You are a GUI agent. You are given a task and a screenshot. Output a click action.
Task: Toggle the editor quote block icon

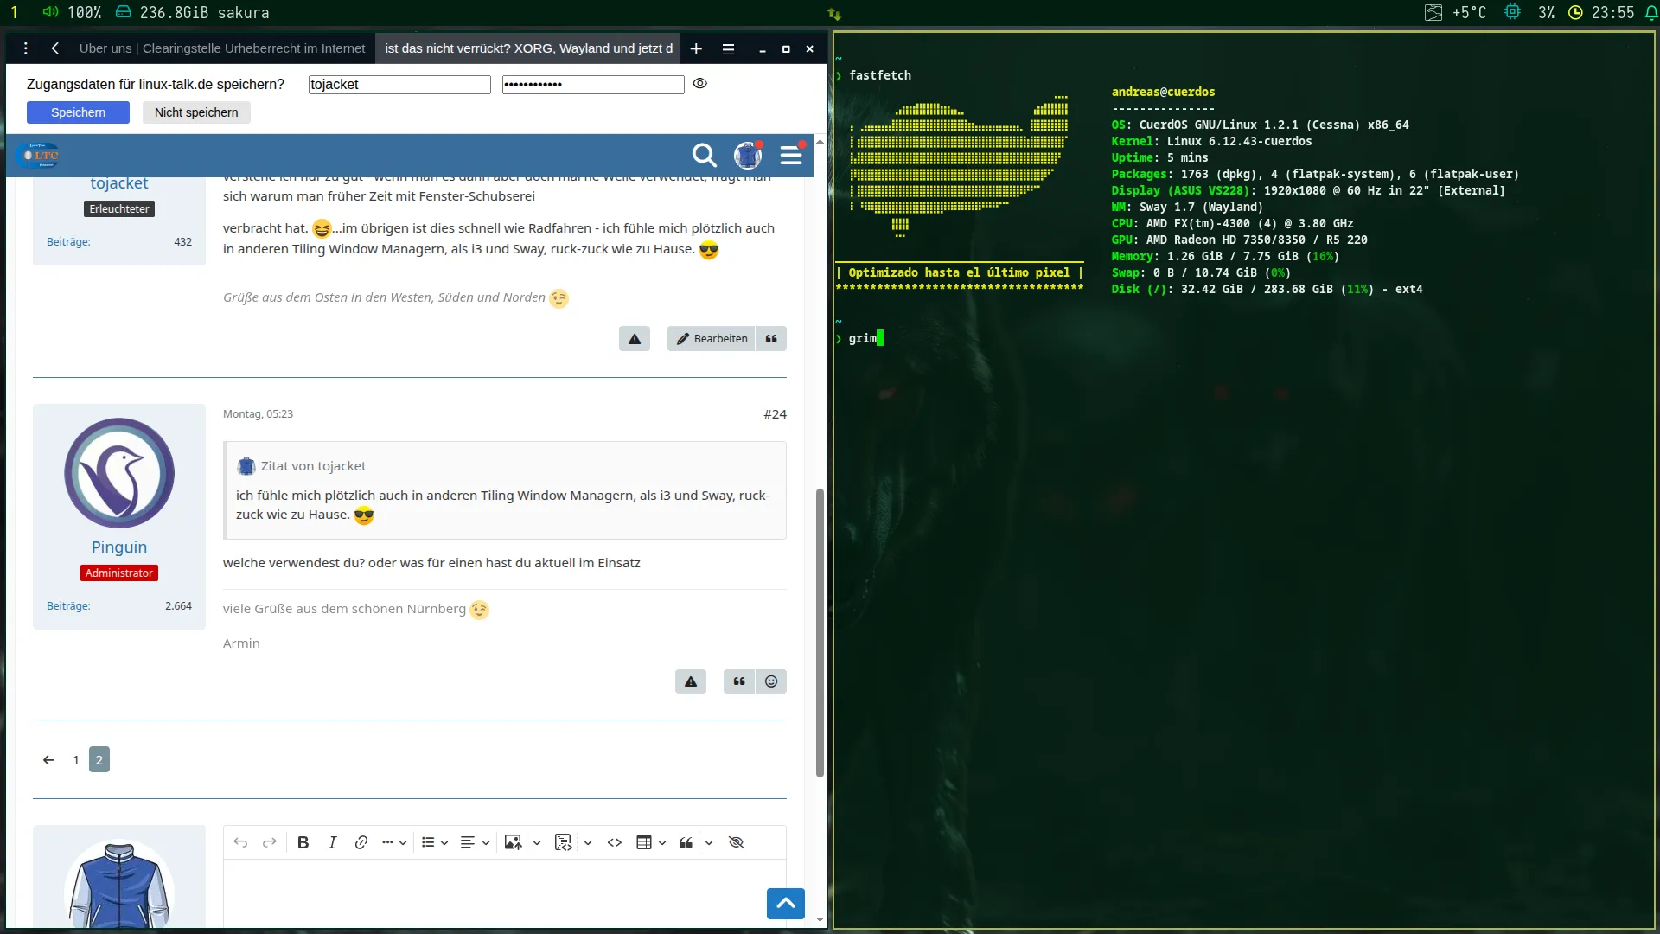click(x=686, y=842)
